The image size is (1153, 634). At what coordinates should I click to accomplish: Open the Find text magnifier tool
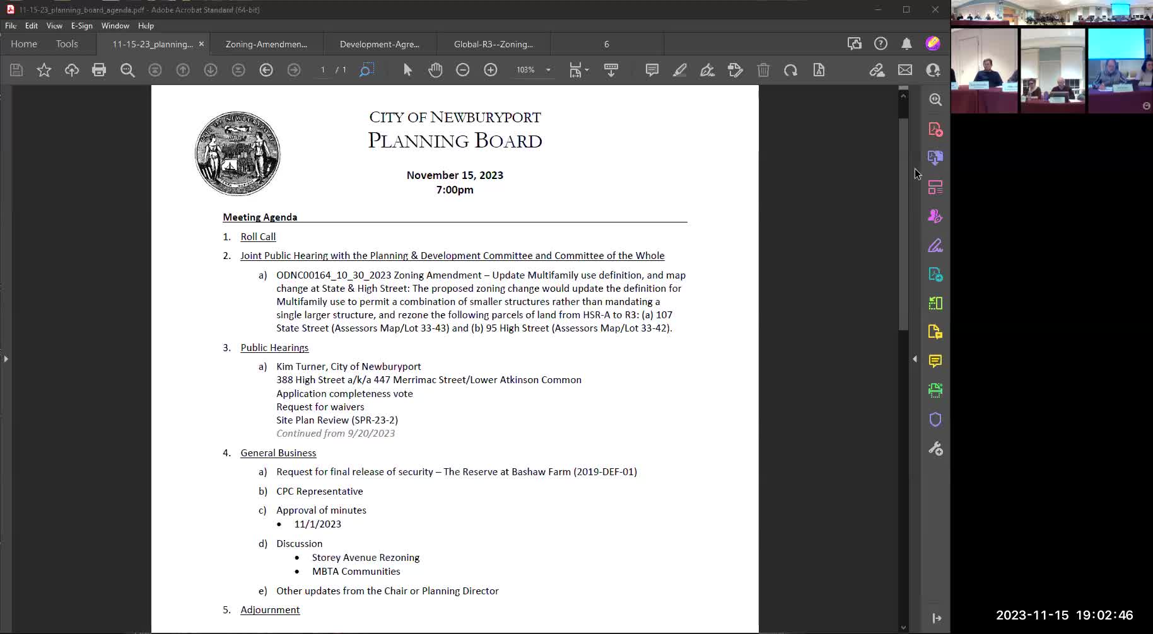pyautogui.click(x=127, y=70)
